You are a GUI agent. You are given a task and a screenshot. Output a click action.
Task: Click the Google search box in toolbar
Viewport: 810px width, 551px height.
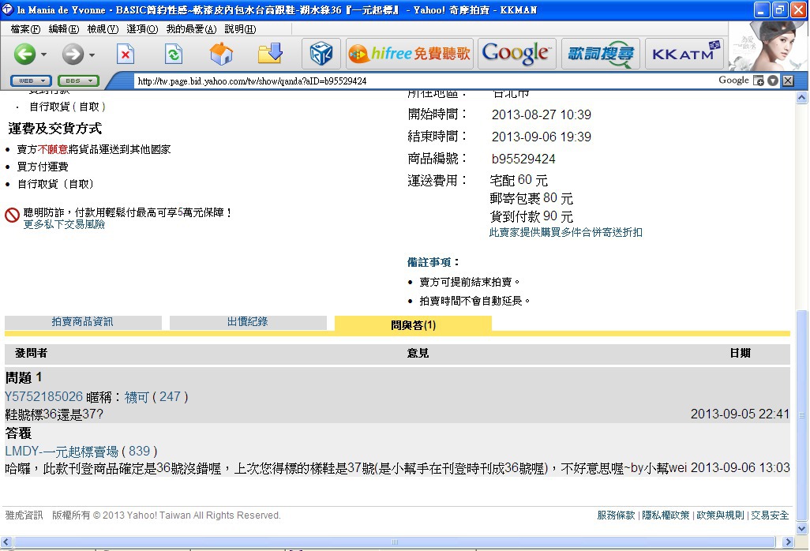[733, 81]
